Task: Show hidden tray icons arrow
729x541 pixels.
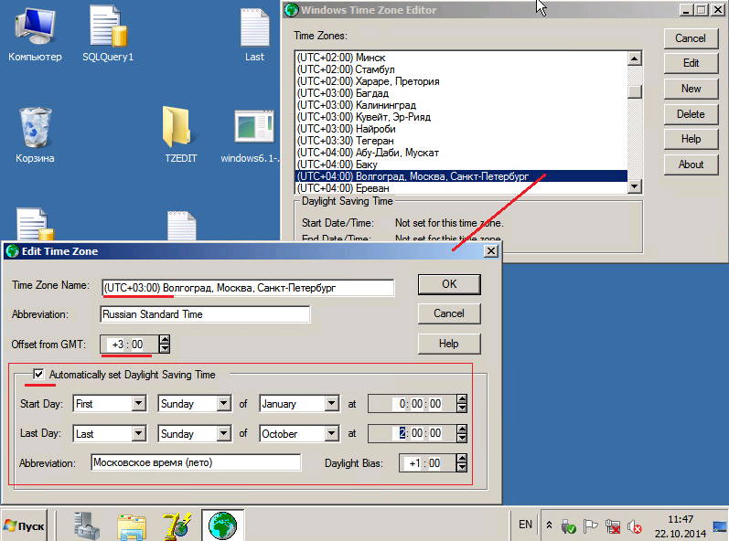Action: coord(549,525)
